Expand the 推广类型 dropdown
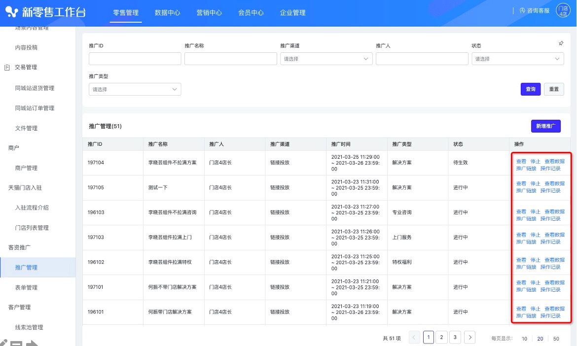 134,89
